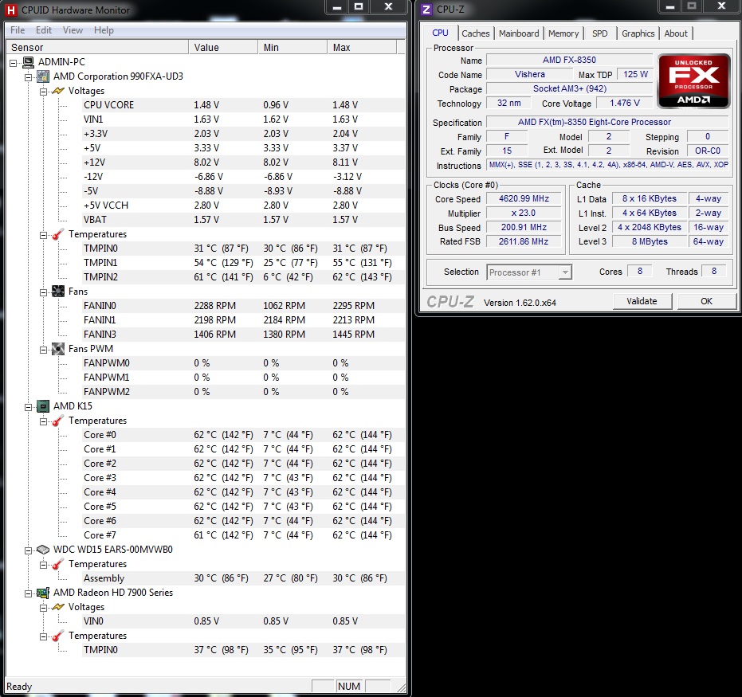Click the hard drive Temperatures thermometer icon
The width and height of the screenshot is (742, 697).
click(57, 564)
